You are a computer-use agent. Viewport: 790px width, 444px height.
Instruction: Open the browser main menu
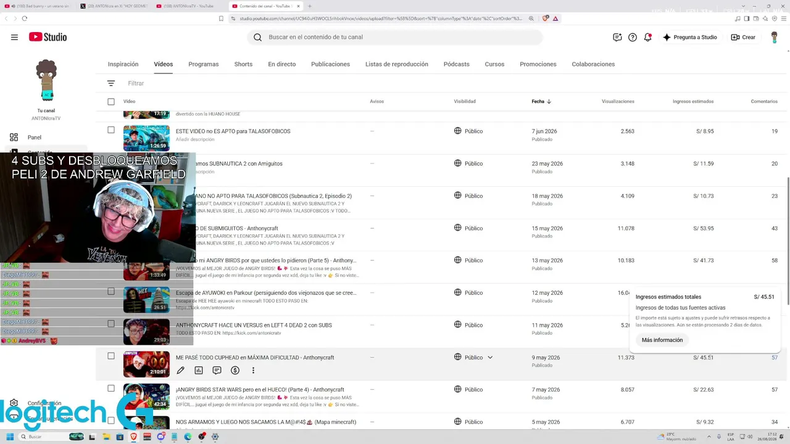(784, 18)
